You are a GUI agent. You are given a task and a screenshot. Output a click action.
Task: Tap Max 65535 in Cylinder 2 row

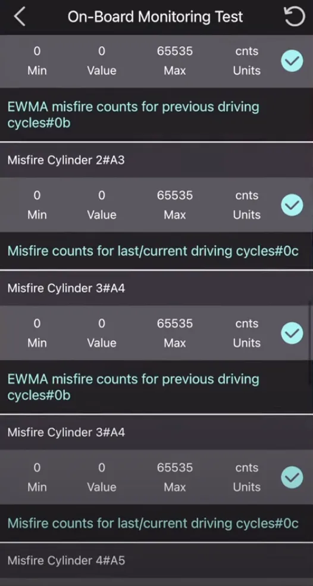tap(175, 205)
